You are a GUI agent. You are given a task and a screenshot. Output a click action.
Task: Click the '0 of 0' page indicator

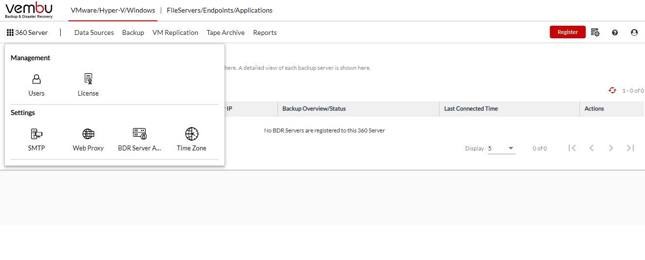[x=540, y=148]
